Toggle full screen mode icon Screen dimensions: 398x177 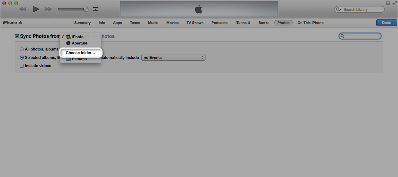[x=394, y=3]
